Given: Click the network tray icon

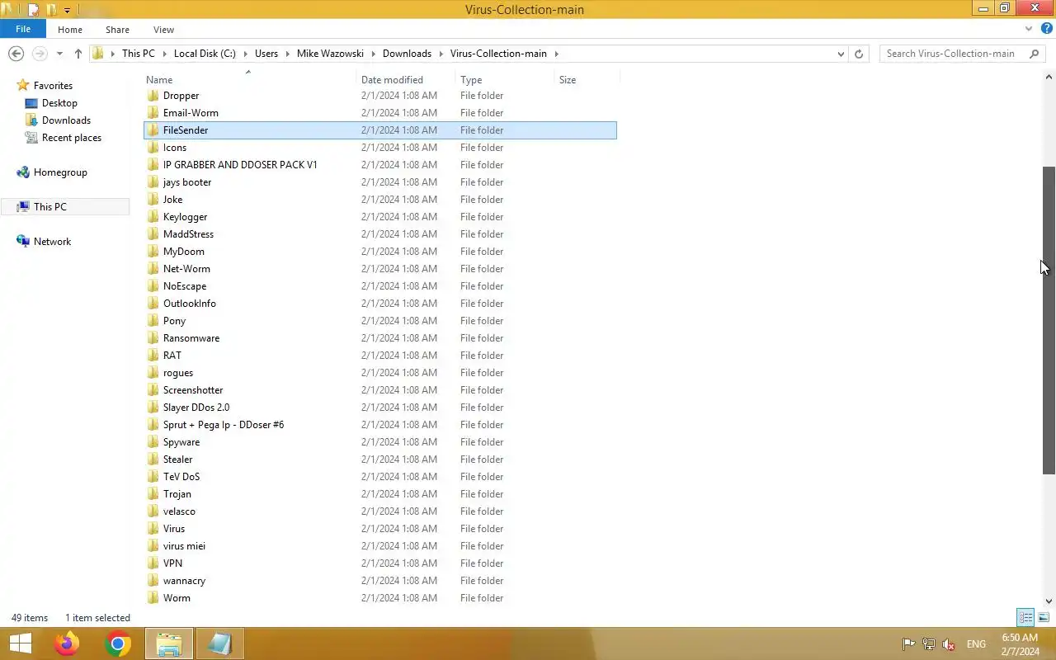Looking at the screenshot, I should tap(929, 644).
